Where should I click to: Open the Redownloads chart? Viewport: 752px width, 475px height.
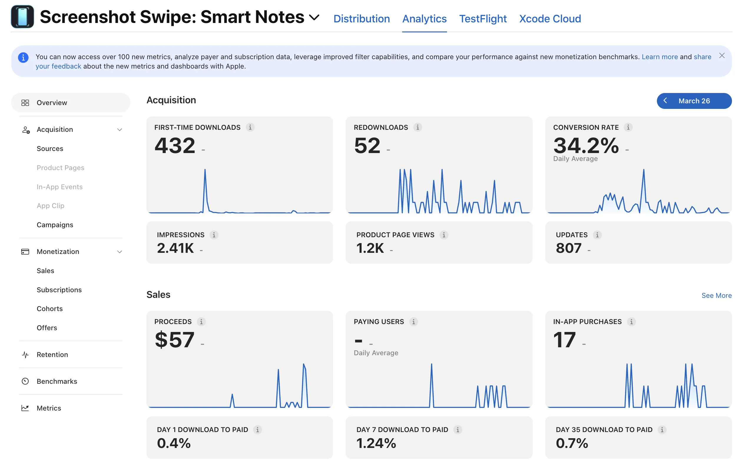439,191
